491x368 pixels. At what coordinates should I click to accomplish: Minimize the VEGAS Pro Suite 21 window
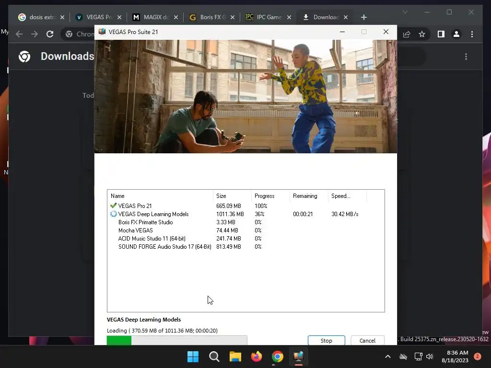[x=342, y=32]
